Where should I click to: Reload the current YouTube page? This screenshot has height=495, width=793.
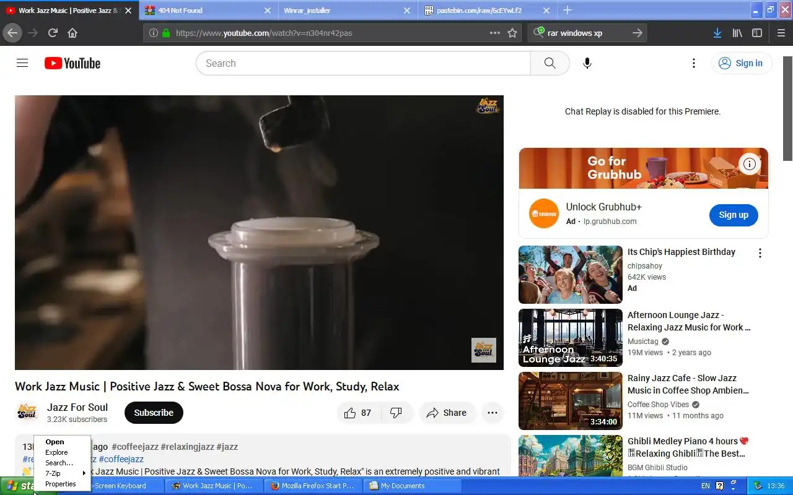(x=53, y=33)
